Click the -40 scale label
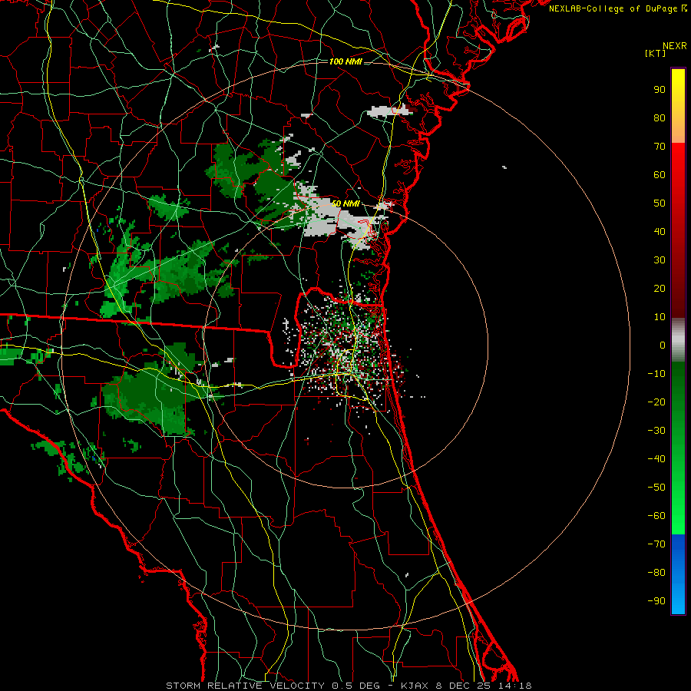Viewport: 691px width, 691px height. coord(656,459)
